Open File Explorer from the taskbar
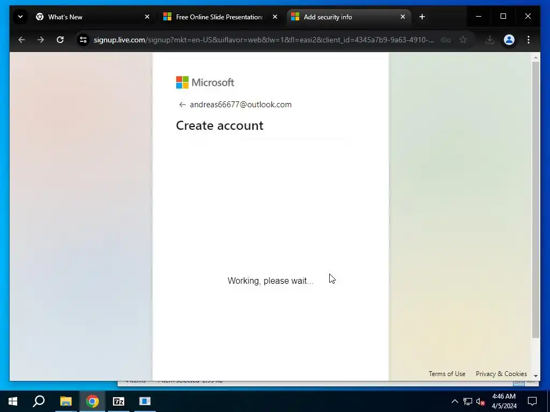 66,401
